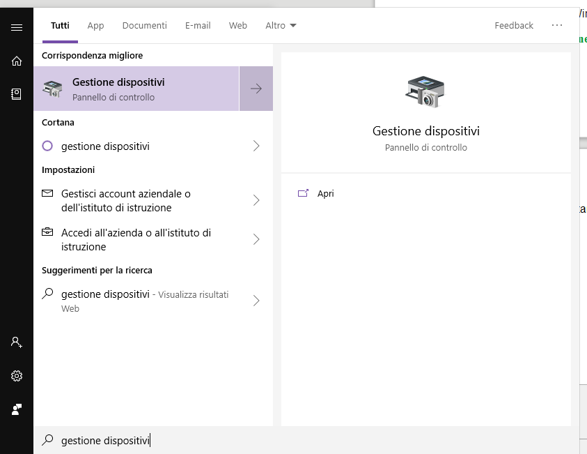Screen dimensions: 587x454
Task: Click the Feedback person icon in sidebar
Action: point(17,409)
